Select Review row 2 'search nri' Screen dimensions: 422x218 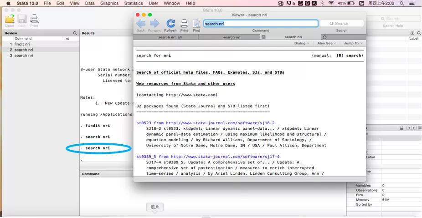(x=41, y=50)
